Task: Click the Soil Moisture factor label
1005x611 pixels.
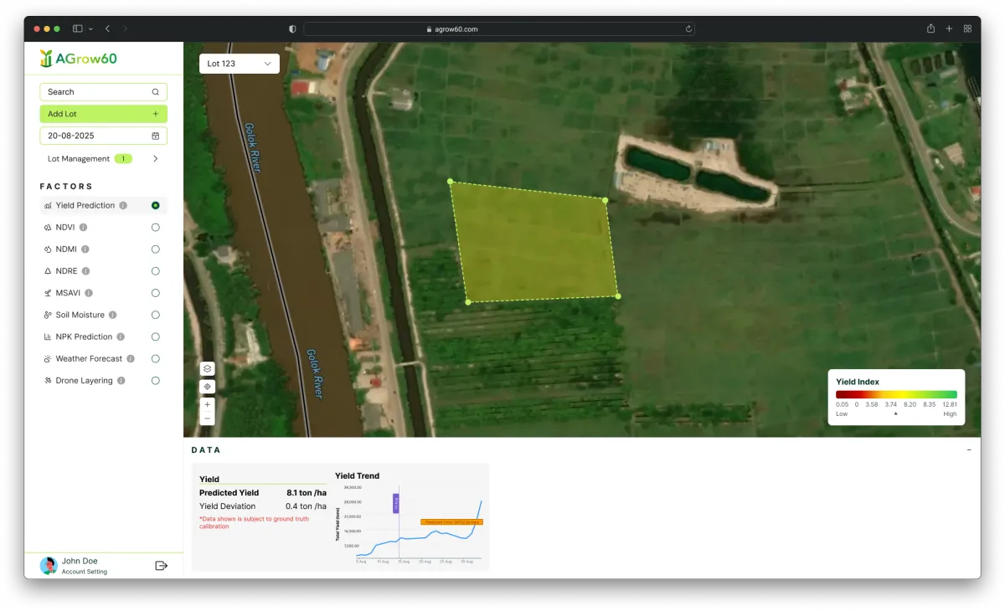Action: point(80,315)
